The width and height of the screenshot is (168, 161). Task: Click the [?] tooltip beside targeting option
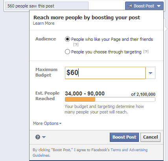pos(146,52)
